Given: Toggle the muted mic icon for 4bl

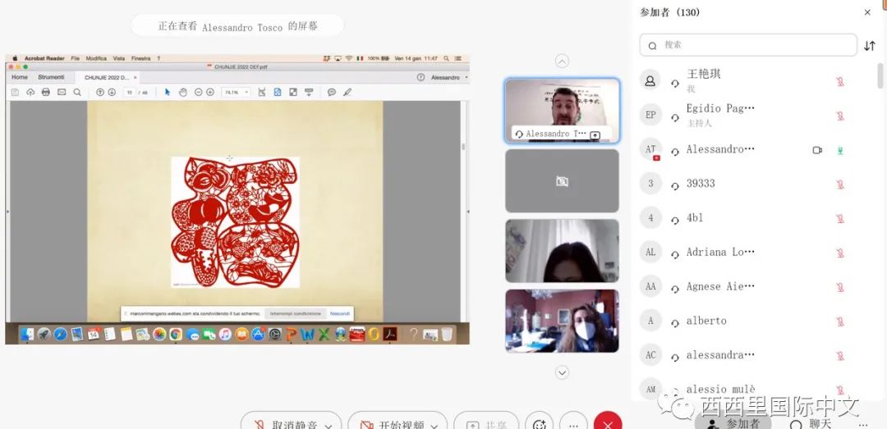Looking at the screenshot, I should point(840,219).
